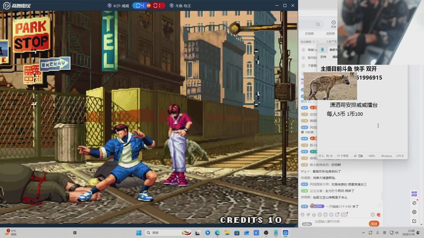Click the search icon in live panel
The image size is (424, 238).
coord(318,24)
